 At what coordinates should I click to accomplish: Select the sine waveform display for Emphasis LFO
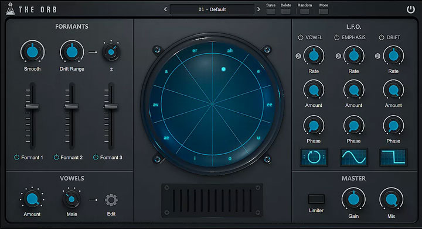(x=353, y=157)
